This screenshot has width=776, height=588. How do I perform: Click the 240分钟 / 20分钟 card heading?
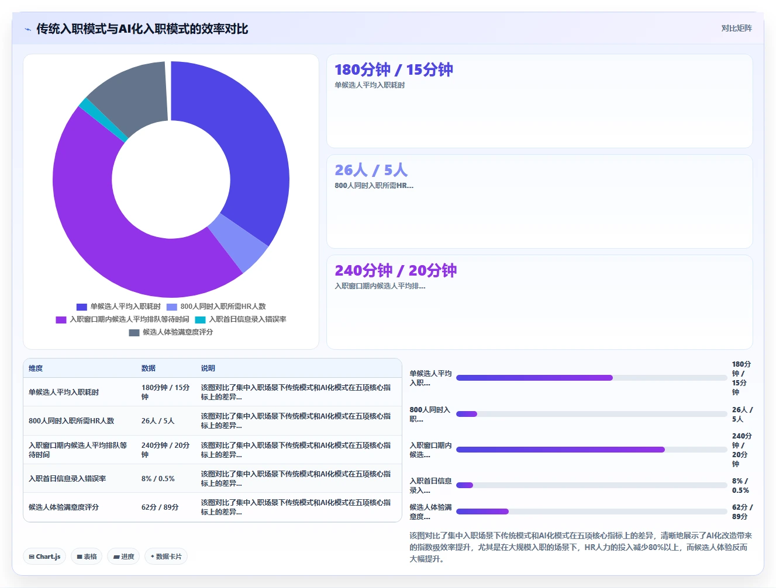(395, 271)
